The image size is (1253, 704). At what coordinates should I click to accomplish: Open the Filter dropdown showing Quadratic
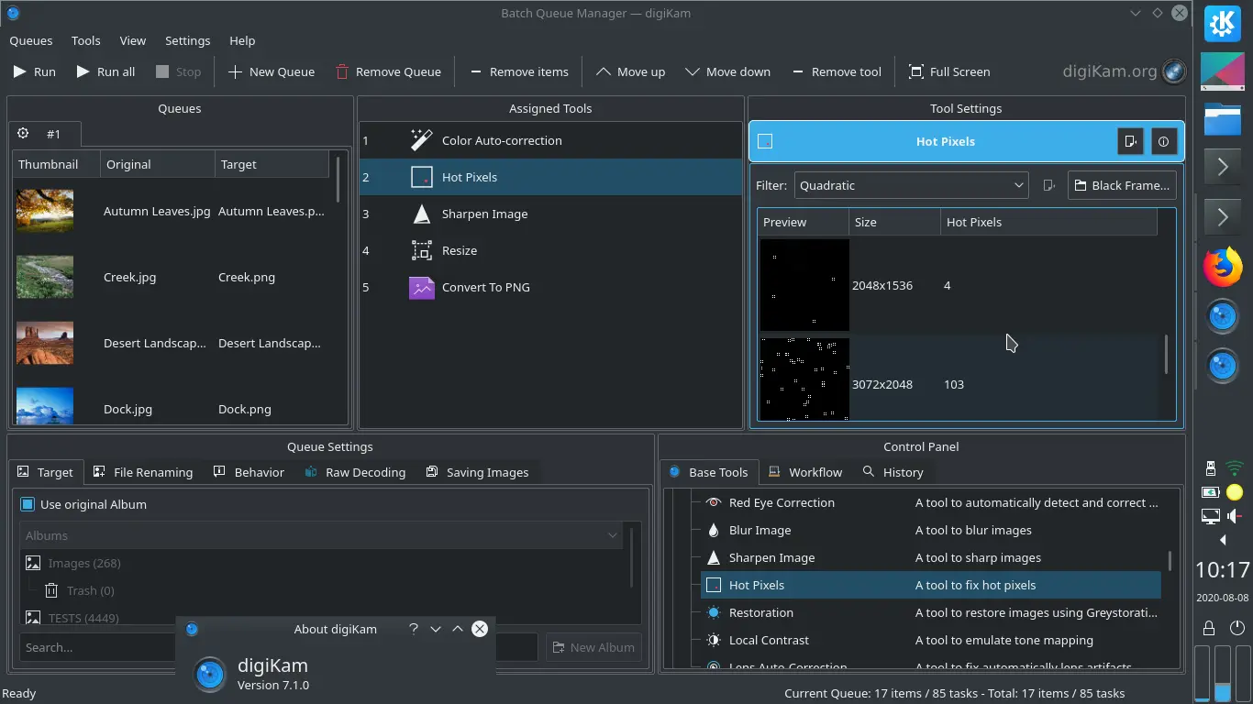910,185
